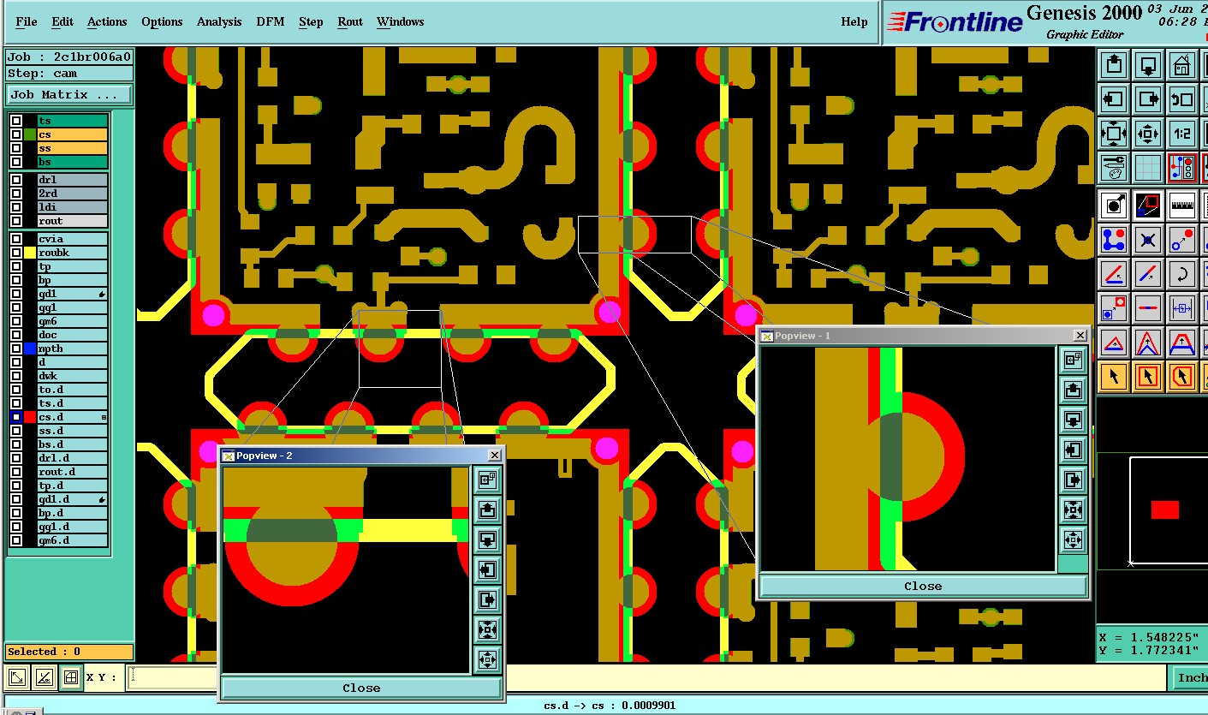Click the pan up icon in Popview - 1
Image resolution: width=1208 pixels, height=715 pixels.
pyautogui.click(x=1073, y=390)
